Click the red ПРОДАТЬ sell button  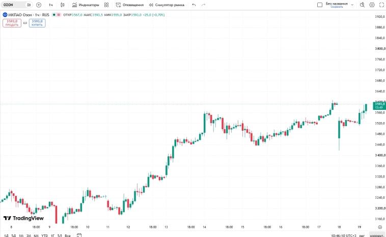(x=12, y=23)
